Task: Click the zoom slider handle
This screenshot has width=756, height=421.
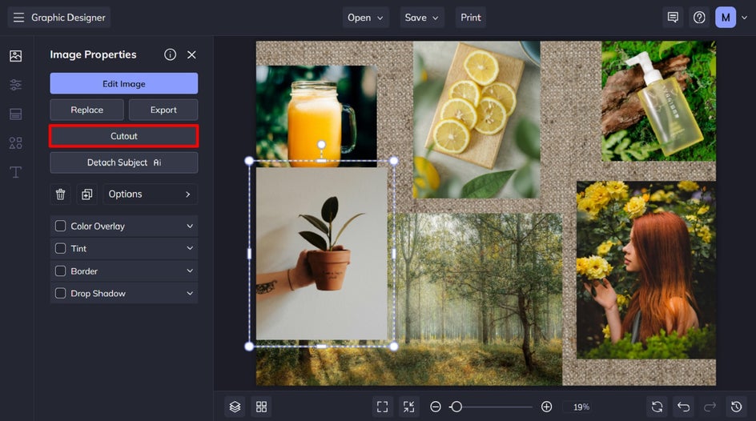Action: point(456,407)
